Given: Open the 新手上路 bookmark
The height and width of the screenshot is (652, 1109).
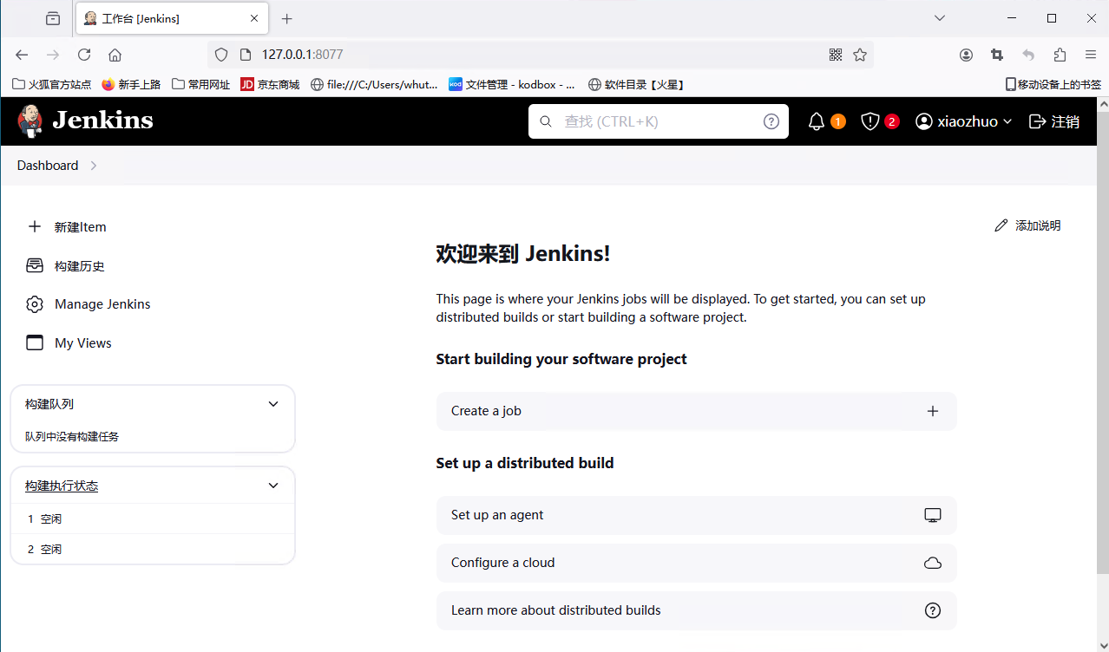Looking at the screenshot, I should click(x=131, y=84).
